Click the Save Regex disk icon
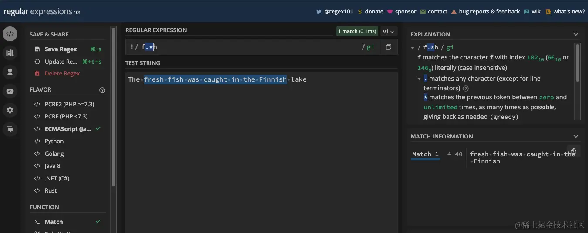 [x=37, y=49]
